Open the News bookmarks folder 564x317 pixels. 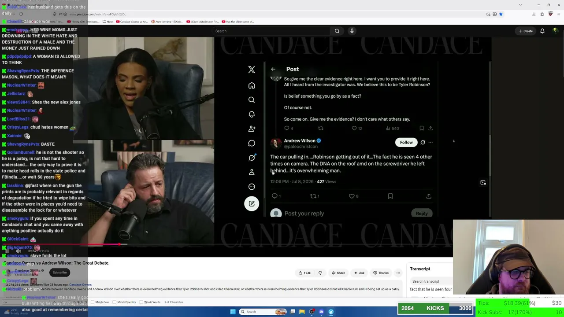(x=108, y=22)
